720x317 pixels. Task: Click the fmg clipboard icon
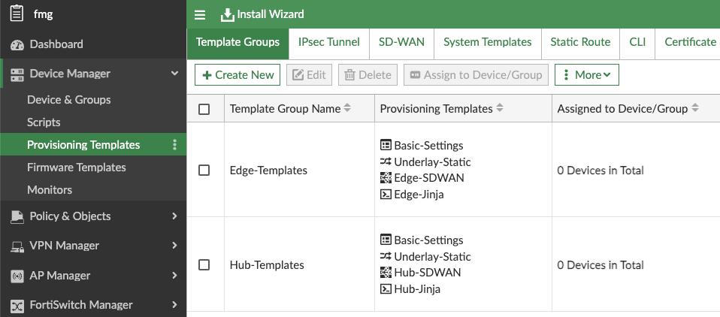(x=17, y=14)
